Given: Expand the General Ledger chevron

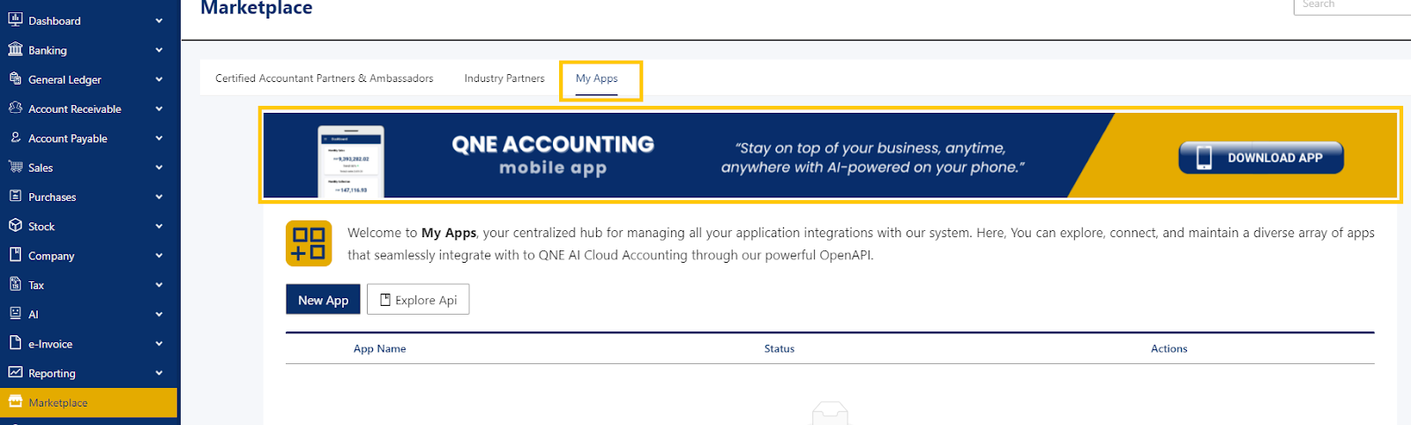Looking at the screenshot, I should pyautogui.click(x=159, y=79).
